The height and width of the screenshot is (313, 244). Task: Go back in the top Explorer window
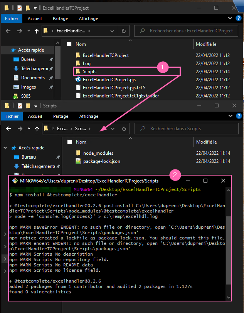(x=8, y=31)
